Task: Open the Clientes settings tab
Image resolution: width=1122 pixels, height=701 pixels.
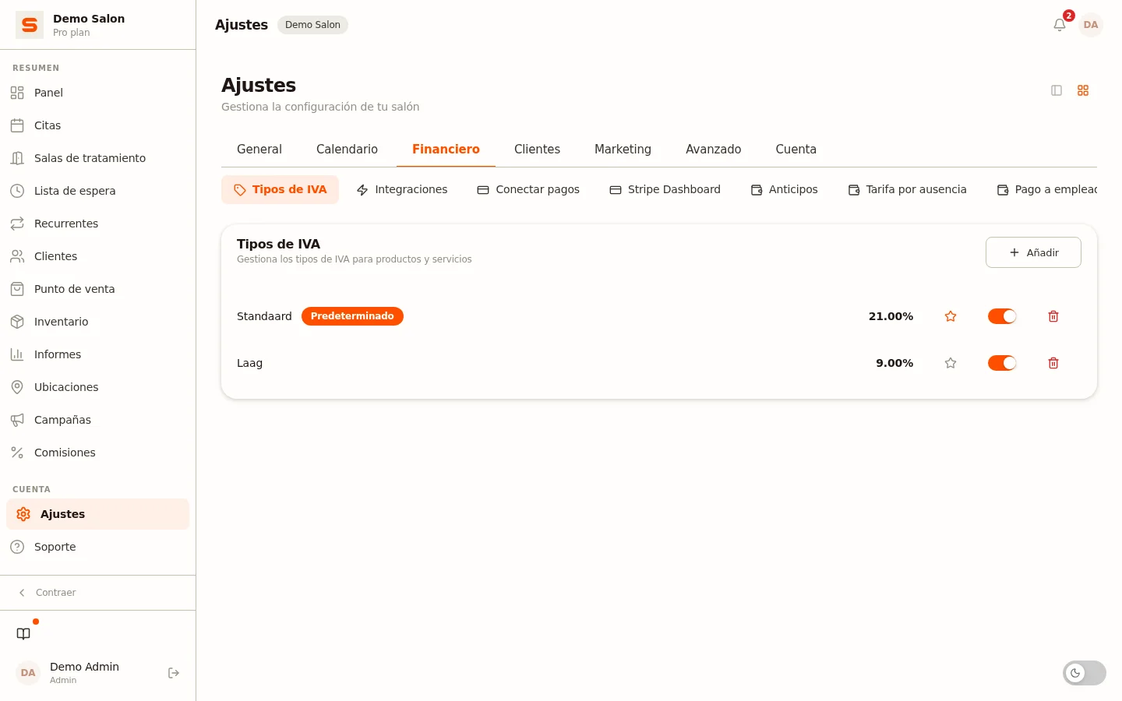Action: [537, 149]
